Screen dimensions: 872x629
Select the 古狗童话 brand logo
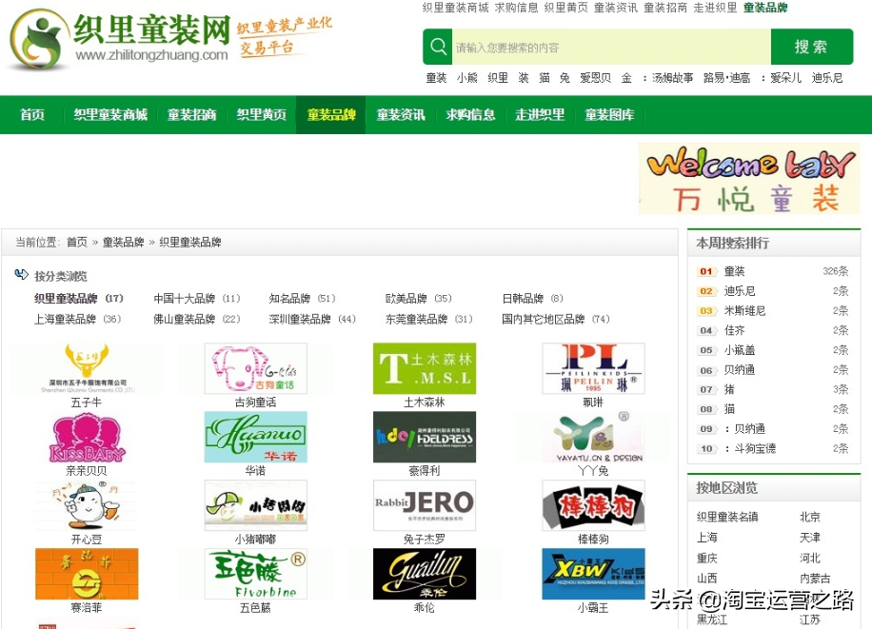pyautogui.click(x=255, y=368)
